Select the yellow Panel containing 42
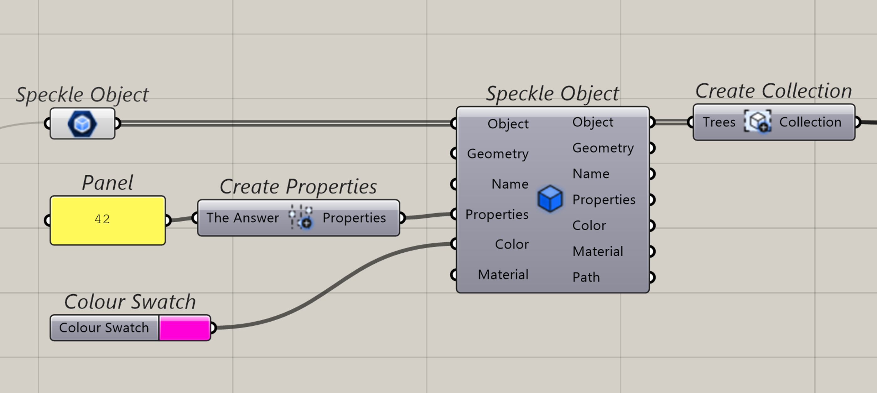This screenshot has width=877, height=393. pos(107,220)
